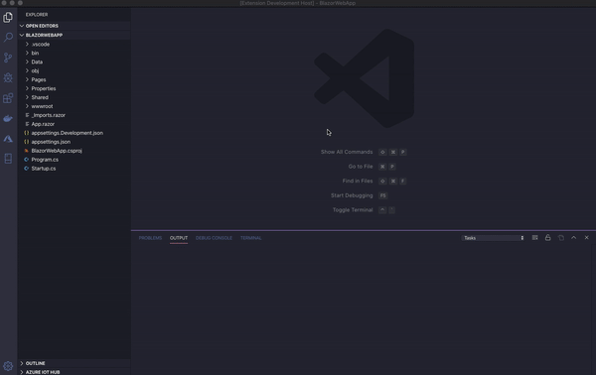Image resolution: width=596 pixels, height=375 pixels.
Task: Open _Imports.razor file
Action: click(x=74, y=115)
